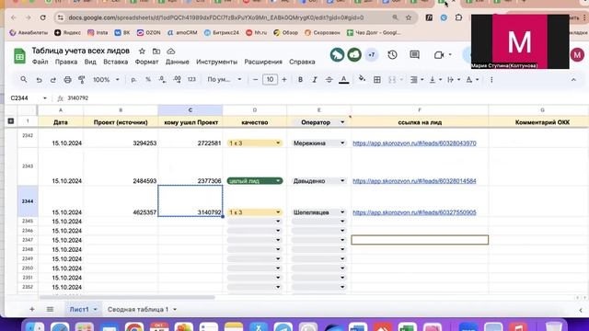Open the comments panel icon
The width and height of the screenshot is (589, 331).
pyautogui.click(x=415, y=55)
